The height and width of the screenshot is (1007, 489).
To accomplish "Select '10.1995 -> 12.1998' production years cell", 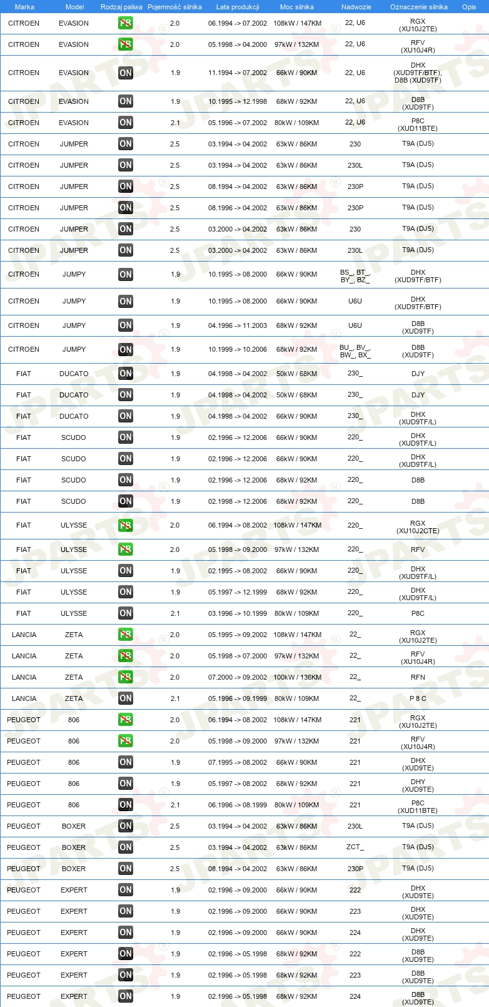I will coord(238,101).
